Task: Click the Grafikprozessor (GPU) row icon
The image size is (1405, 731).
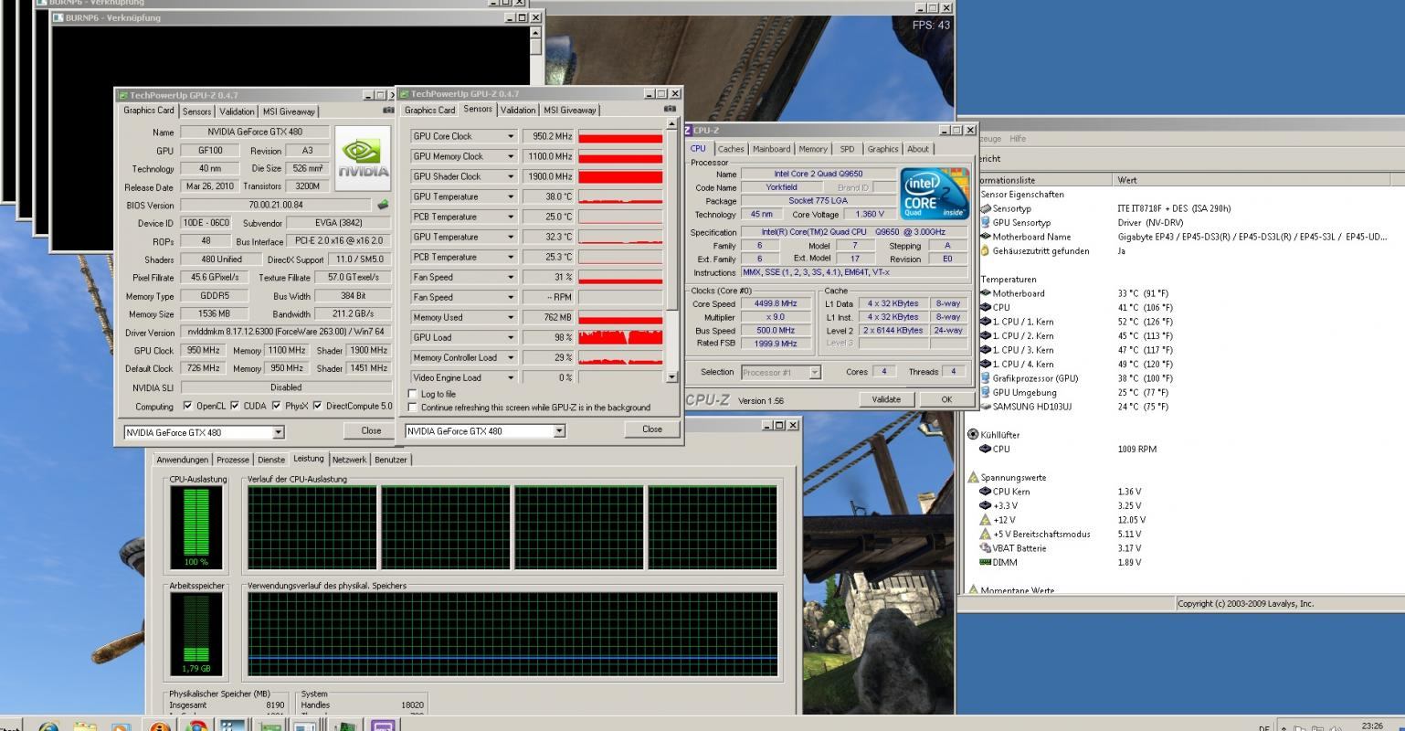Action: [986, 378]
